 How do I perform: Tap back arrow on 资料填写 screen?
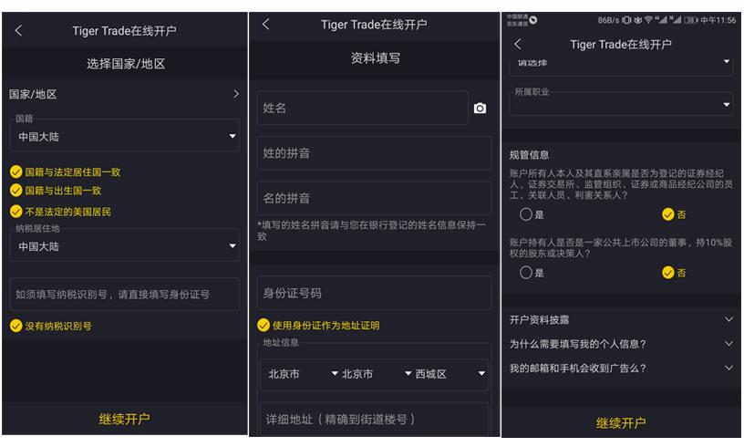point(265,25)
